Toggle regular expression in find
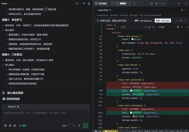The image size is (189, 132). coord(153,27)
